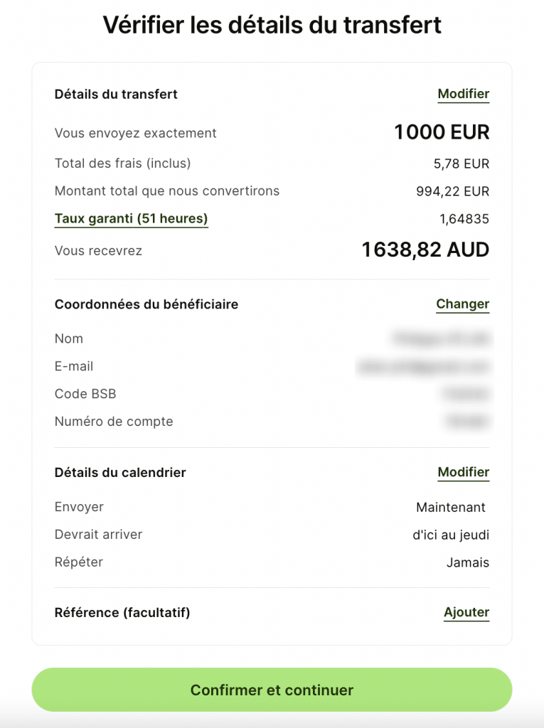Click the 994,22 EUR converted amount
544x728 pixels.
point(452,191)
